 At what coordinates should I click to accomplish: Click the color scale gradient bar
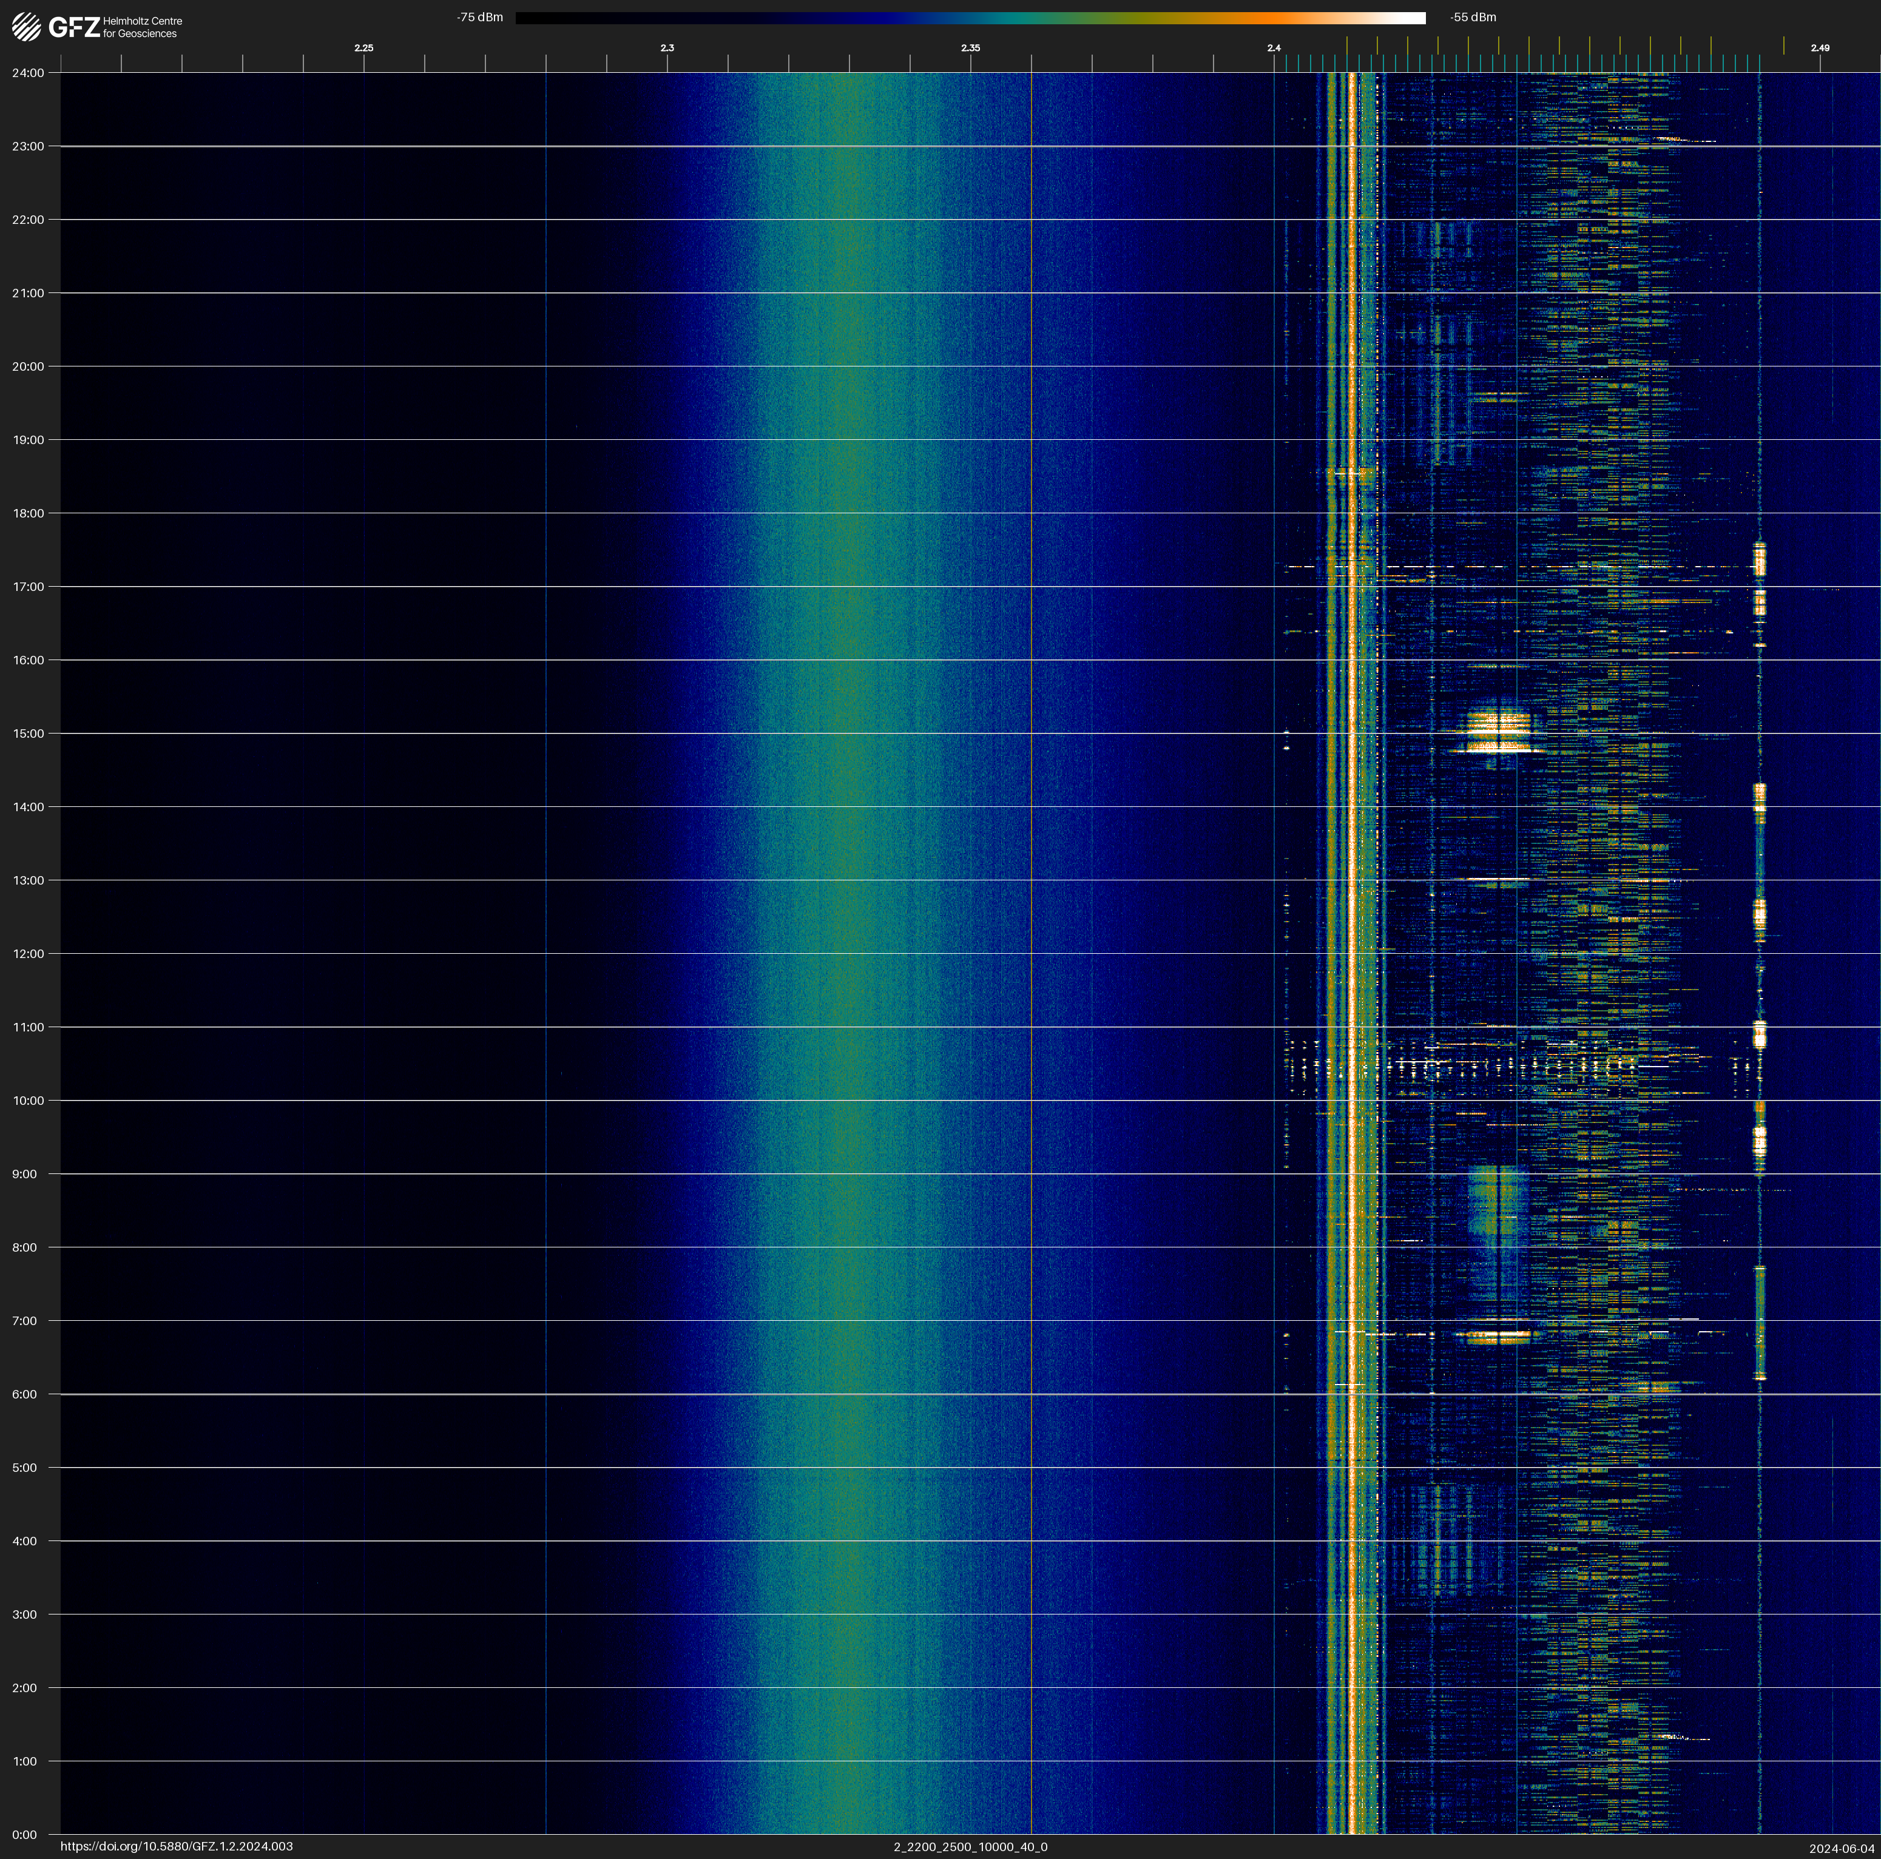click(970, 18)
